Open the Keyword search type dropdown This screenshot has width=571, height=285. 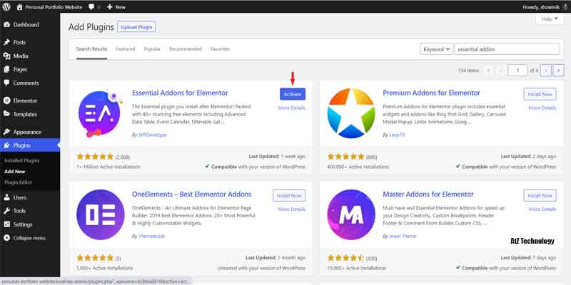pyautogui.click(x=436, y=49)
